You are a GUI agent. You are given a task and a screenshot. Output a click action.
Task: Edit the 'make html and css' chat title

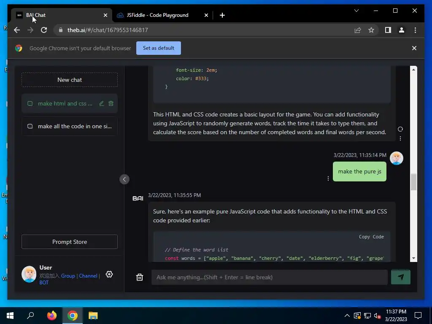tap(102, 103)
